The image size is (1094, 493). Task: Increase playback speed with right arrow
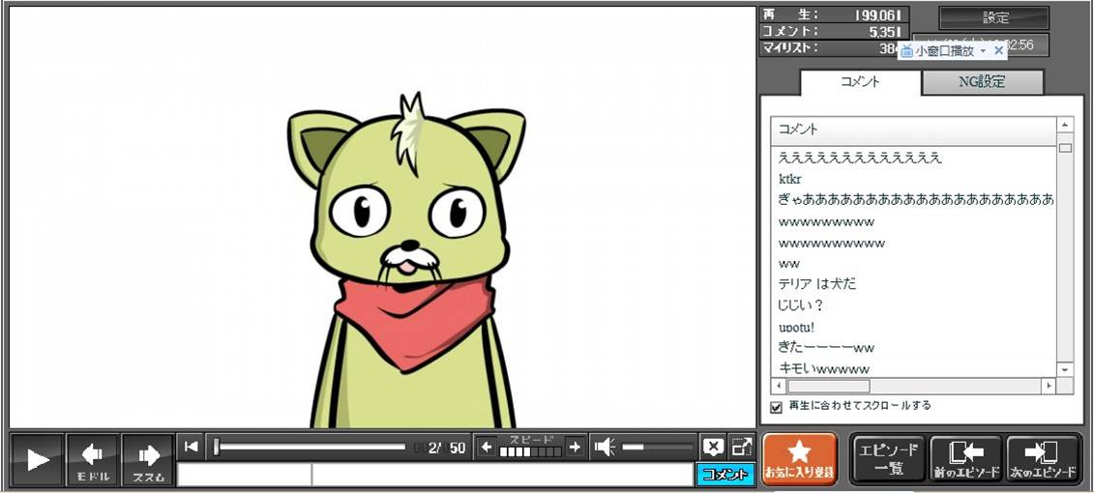pos(576,447)
